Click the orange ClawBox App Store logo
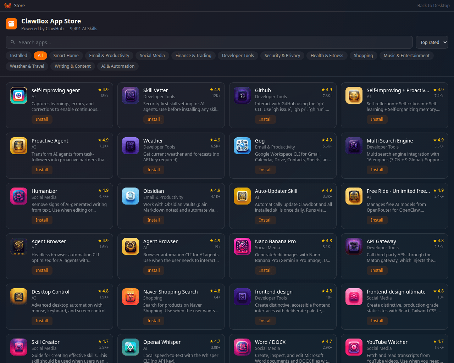The height and width of the screenshot is (363, 454). 11,24
